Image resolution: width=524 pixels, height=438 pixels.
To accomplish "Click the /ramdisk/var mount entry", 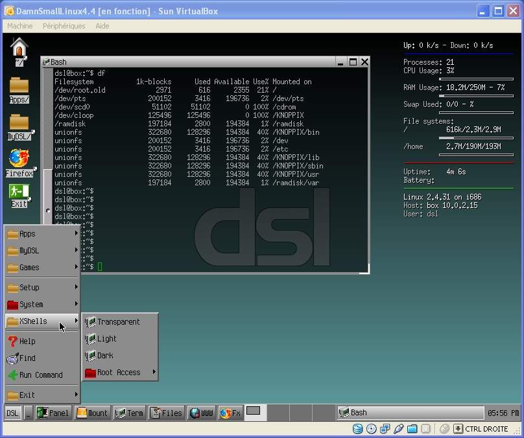I will pyautogui.click(x=296, y=183).
